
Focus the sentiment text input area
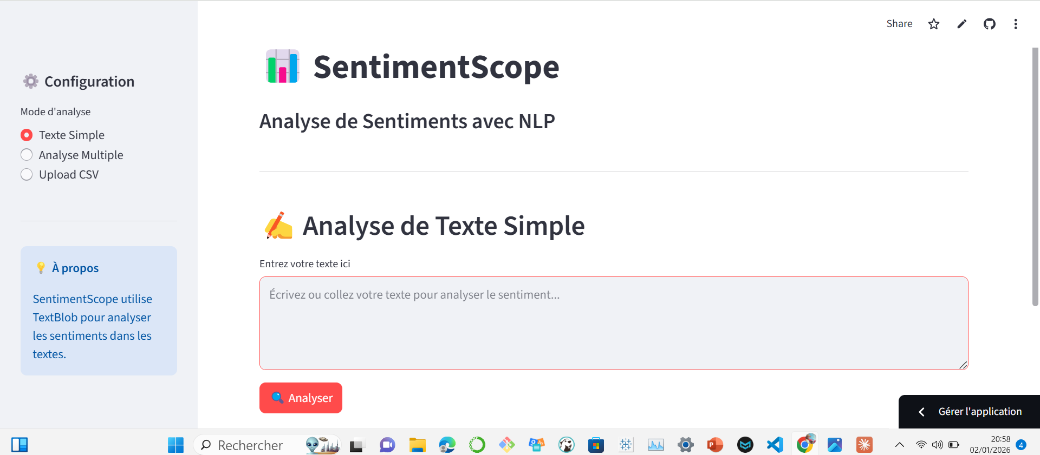(614, 324)
